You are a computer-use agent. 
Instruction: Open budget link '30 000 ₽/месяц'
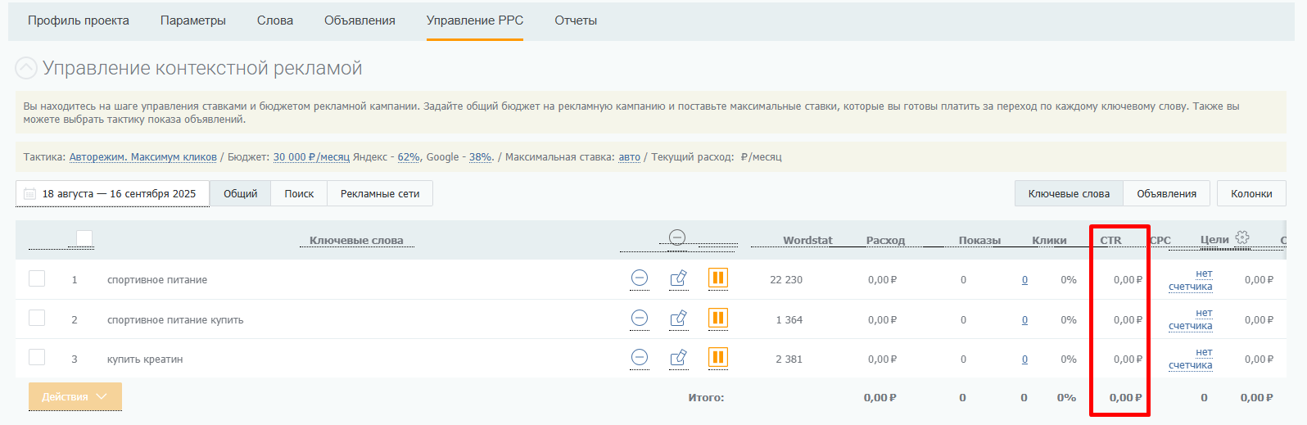pos(311,157)
